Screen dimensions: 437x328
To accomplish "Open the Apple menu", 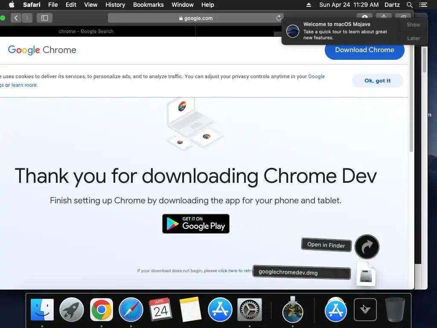I will pyautogui.click(x=12, y=5).
